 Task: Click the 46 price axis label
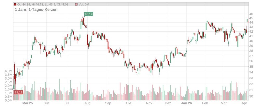coord(251,14)
